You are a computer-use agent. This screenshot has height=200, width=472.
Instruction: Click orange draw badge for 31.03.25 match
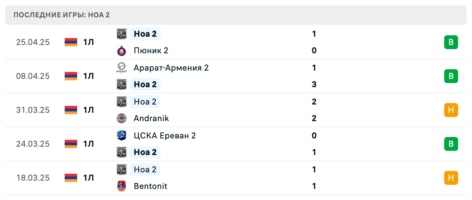(451, 110)
